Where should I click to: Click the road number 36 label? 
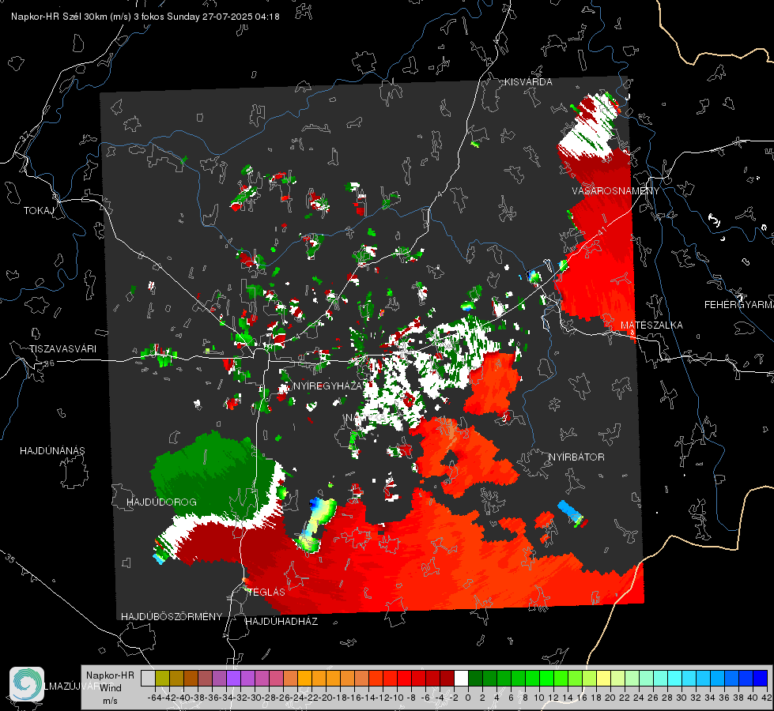pyautogui.click(x=49, y=363)
